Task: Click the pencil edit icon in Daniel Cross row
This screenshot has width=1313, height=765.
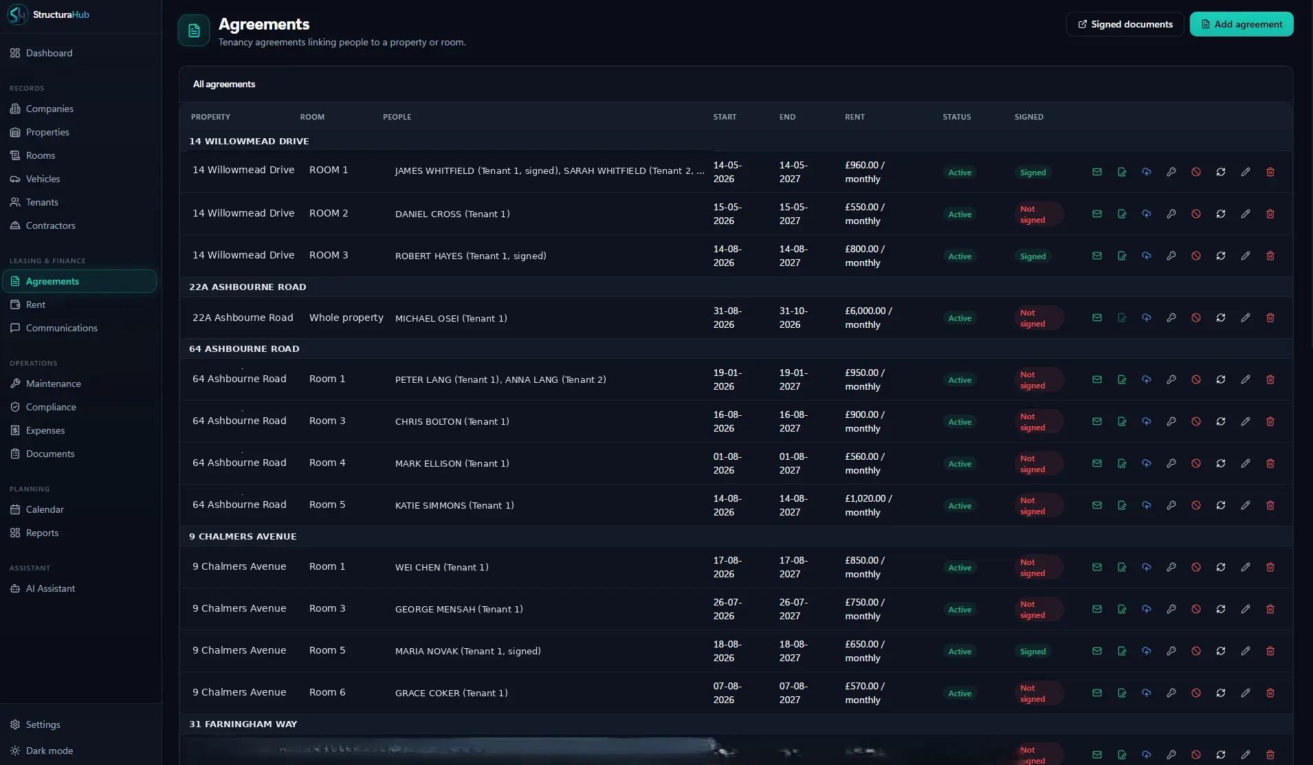Action: (1246, 214)
